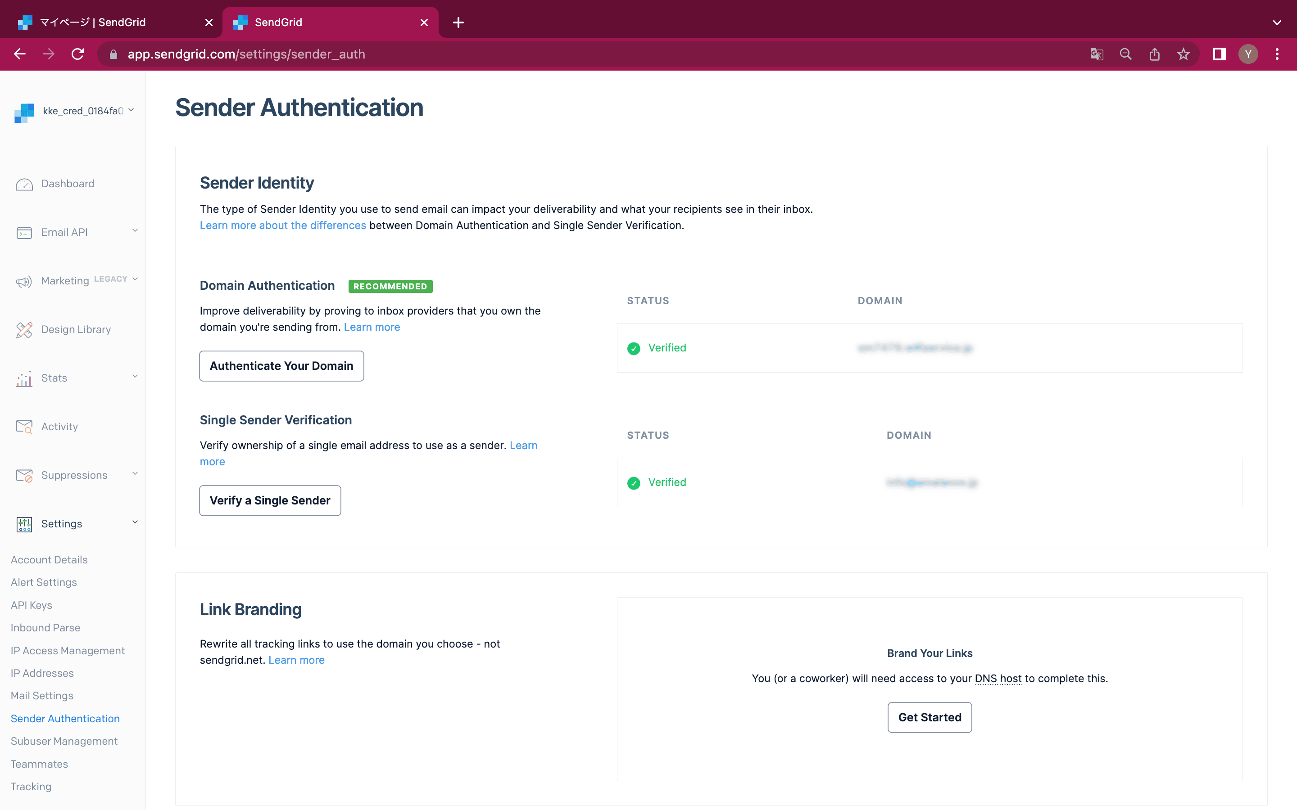Click the Dashboard sidebar label
Screen dimensions: 1297x810
[x=68, y=184]
